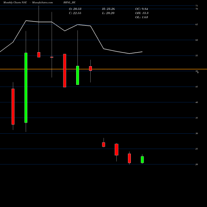Viewport: 207px width, 207px height.
Task: Click the 'OC: 9.84' readout
Action: click(142, 9)
